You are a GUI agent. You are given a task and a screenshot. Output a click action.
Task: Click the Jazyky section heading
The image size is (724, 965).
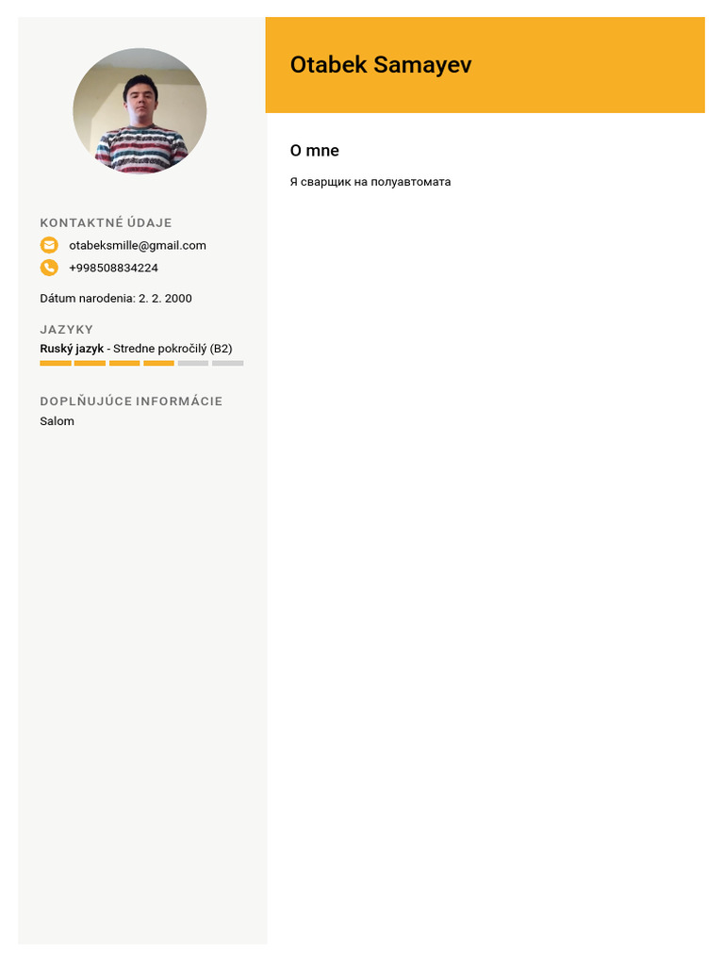coord(67,329)
